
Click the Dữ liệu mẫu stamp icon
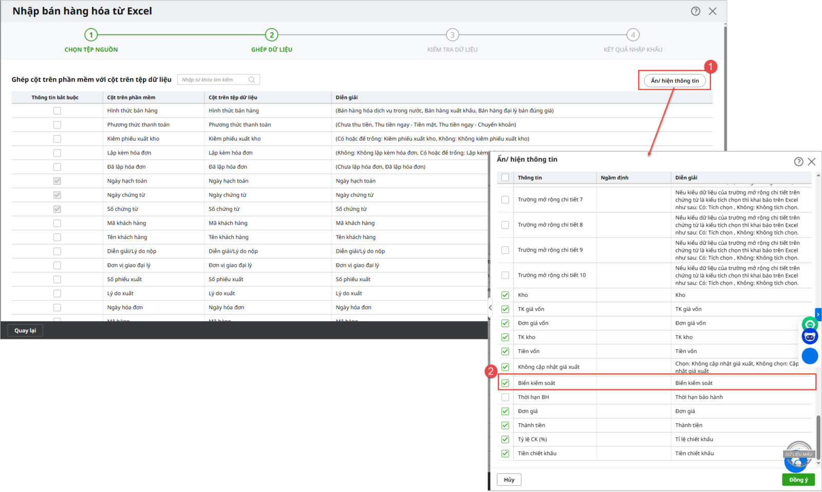[798, 454]
